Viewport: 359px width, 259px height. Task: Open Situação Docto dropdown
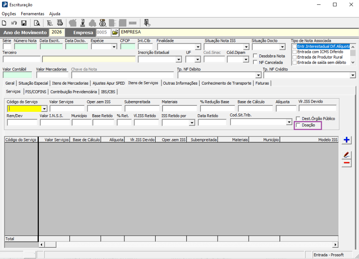pyautogui.click(x=282, y=47)
